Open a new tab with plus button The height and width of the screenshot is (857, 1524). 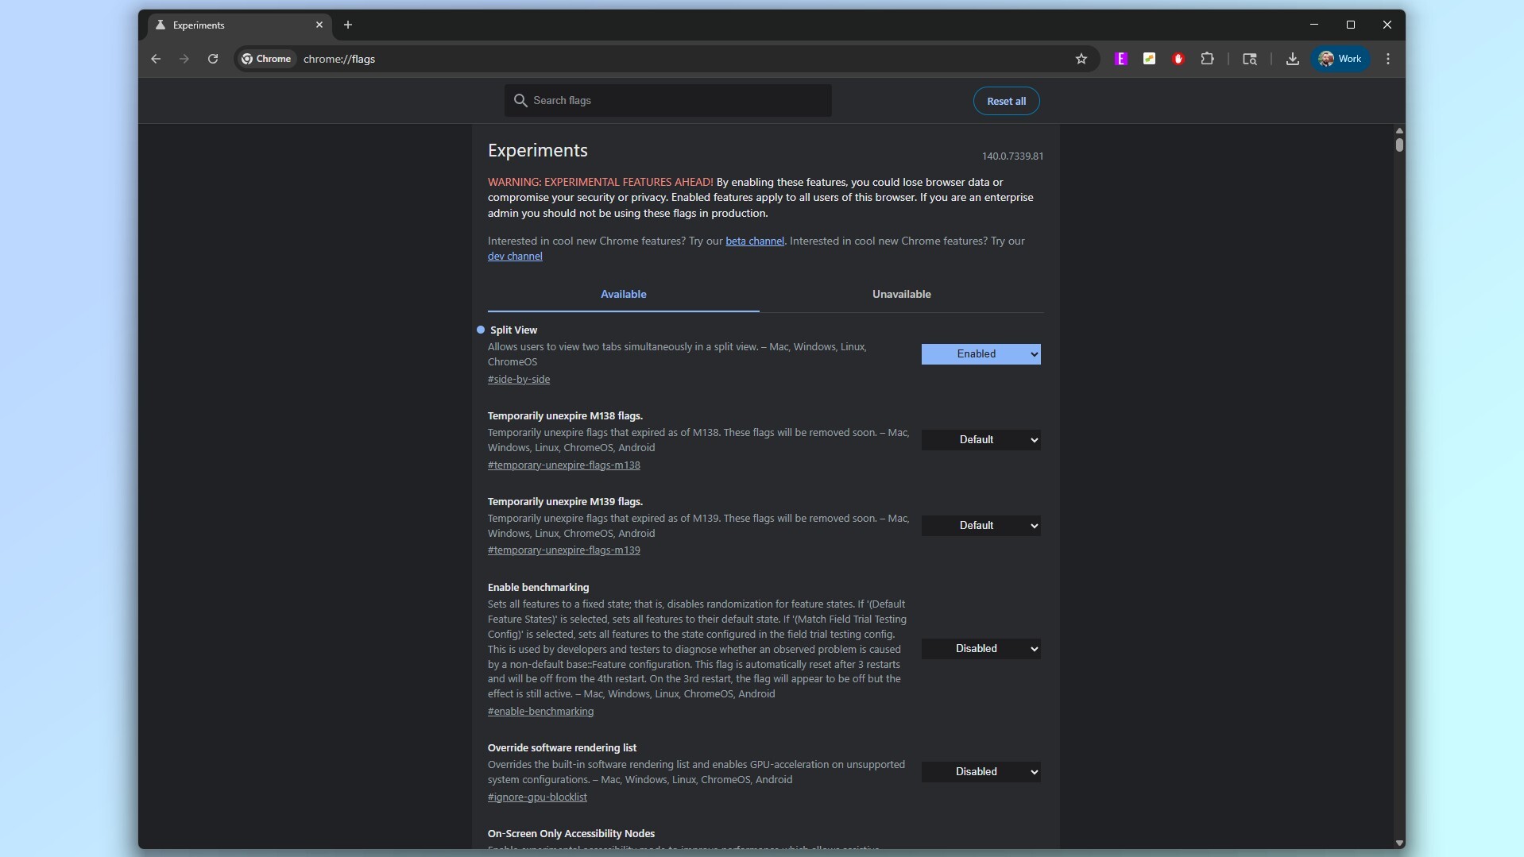tap(347, 25)
